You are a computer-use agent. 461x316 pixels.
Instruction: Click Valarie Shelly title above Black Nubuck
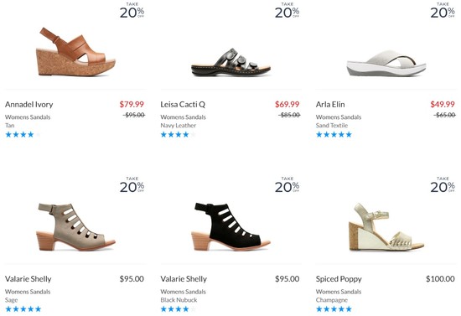pos(184,279)
